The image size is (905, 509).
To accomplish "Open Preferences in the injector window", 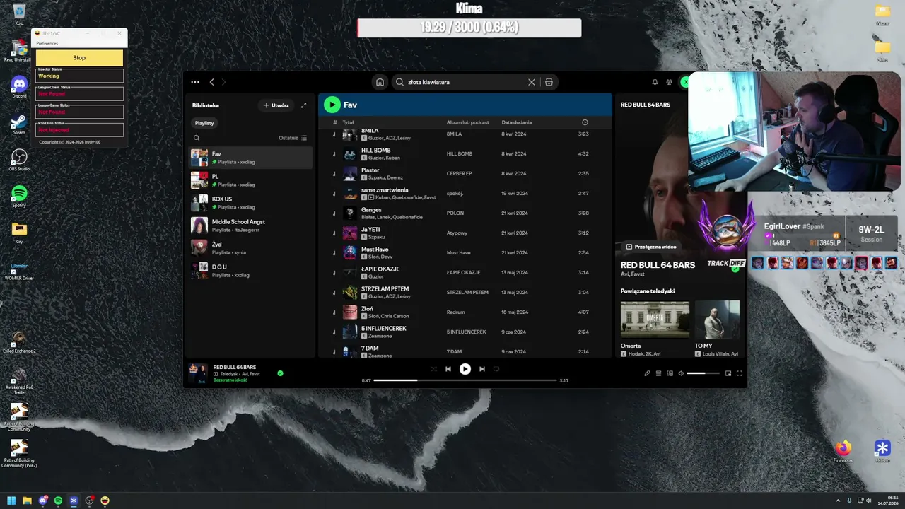I will click(x=47, y=43).
